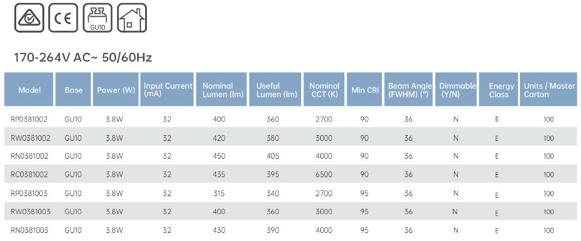Image resolution: width=581 pixels, height=241 pixels.
Task: Click the Nominal Lumen (lm) header
Action: coord(222,90)
